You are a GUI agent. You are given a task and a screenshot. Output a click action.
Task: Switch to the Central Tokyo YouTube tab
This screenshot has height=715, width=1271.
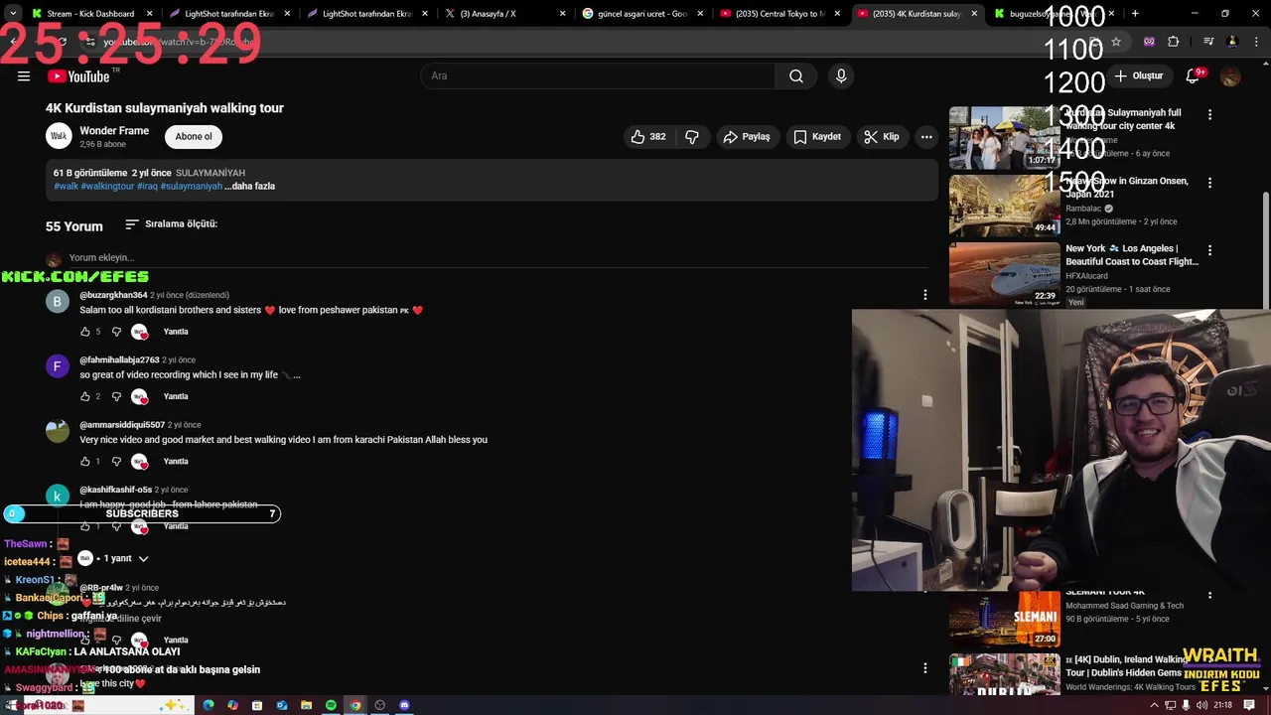[x=779, y=14]
